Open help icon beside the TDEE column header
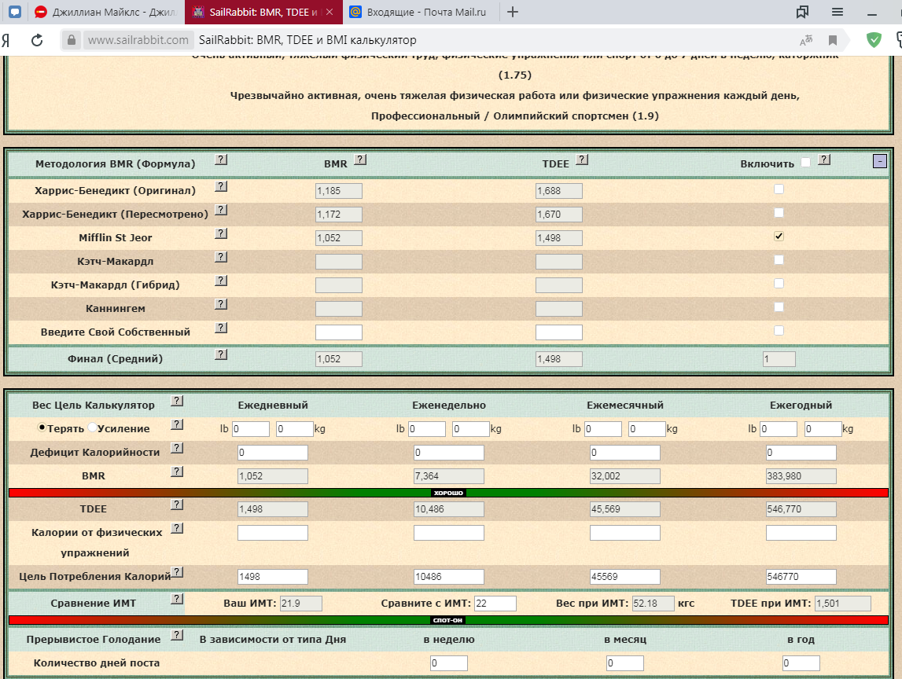This screenshot has height=679, width=902. (582, 160)
